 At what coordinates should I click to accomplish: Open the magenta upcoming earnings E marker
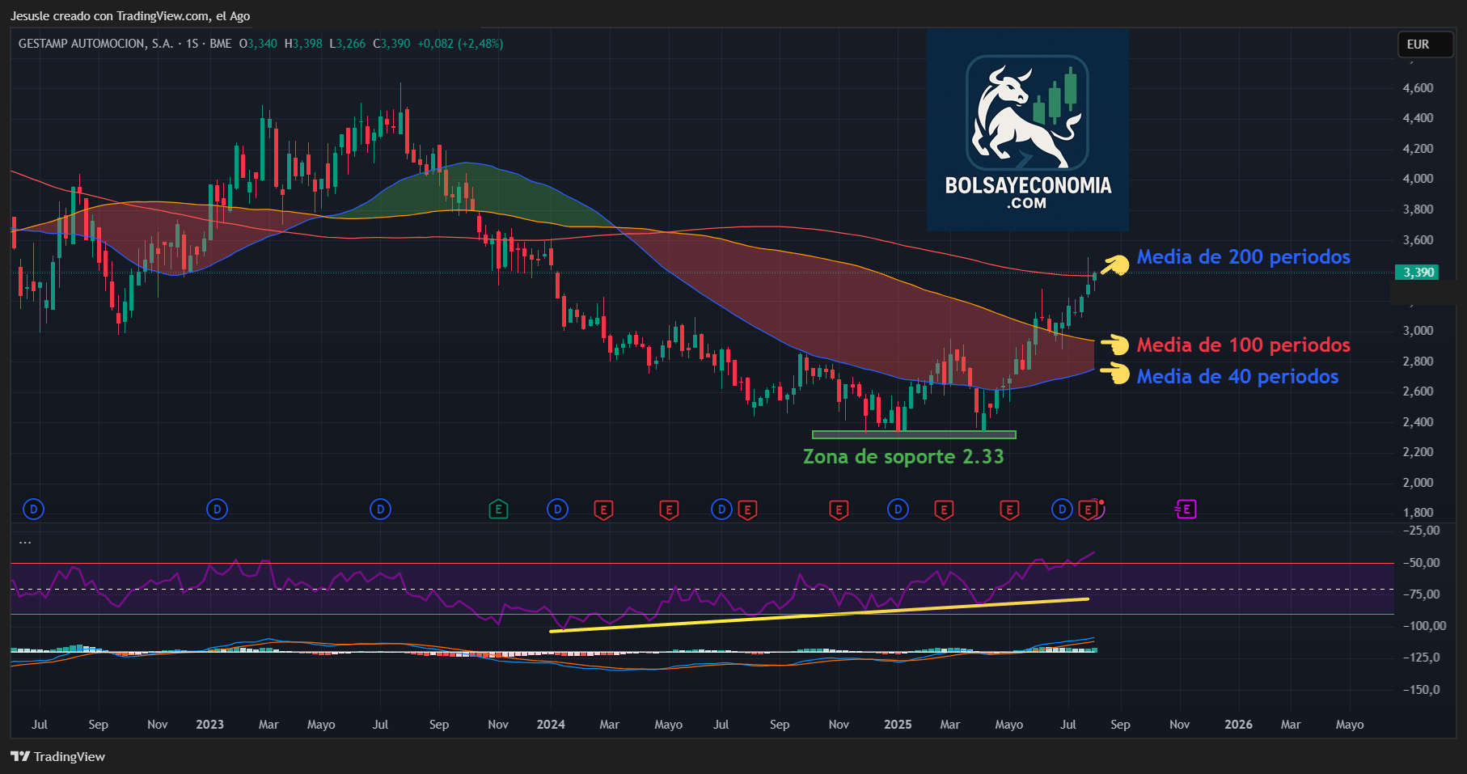[x=1186, y=510]
